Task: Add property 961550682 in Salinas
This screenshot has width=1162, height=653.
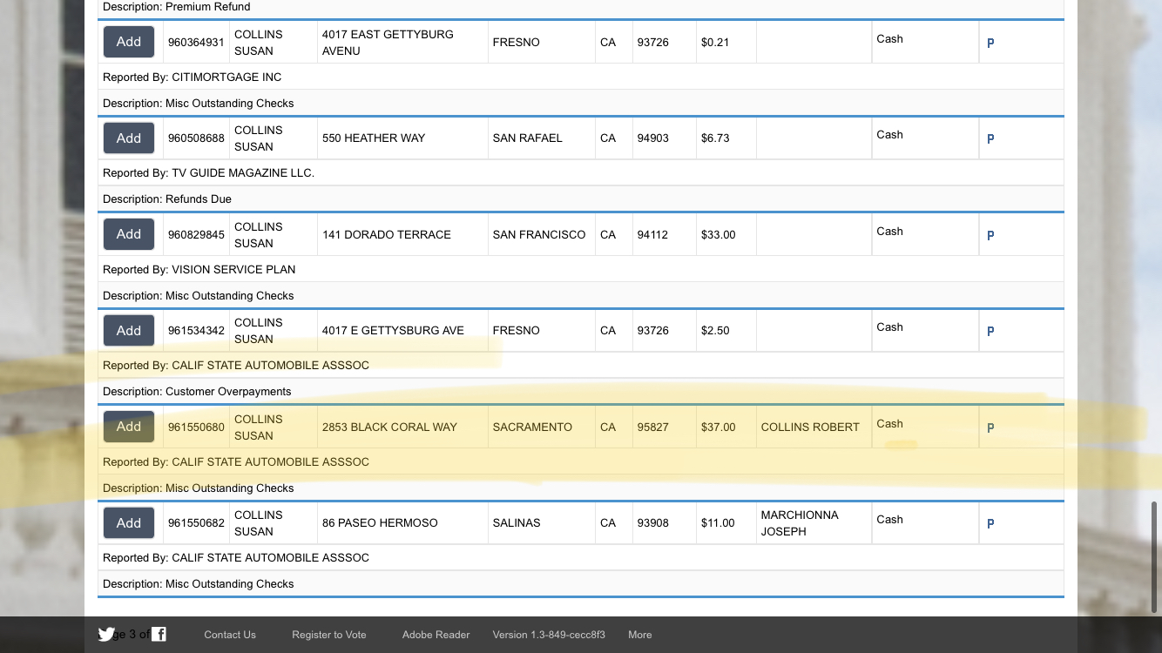Action: [x=129, y=523]
